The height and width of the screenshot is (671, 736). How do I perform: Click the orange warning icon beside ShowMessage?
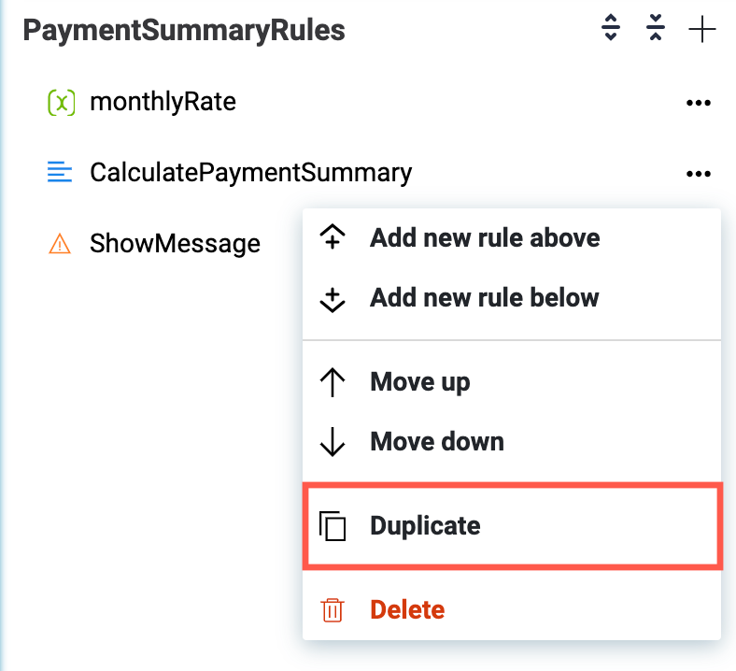pos(60,244)
